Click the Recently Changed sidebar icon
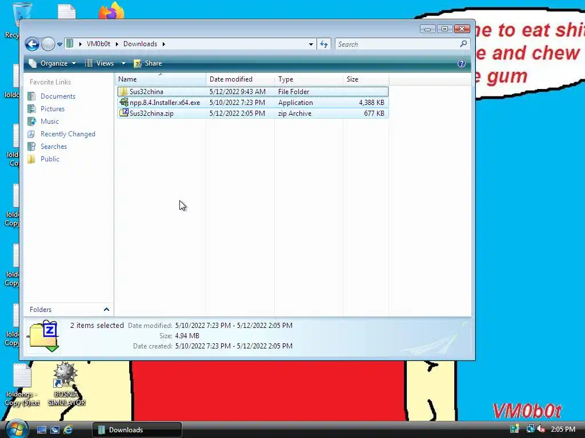 click(x=32, y=133)
